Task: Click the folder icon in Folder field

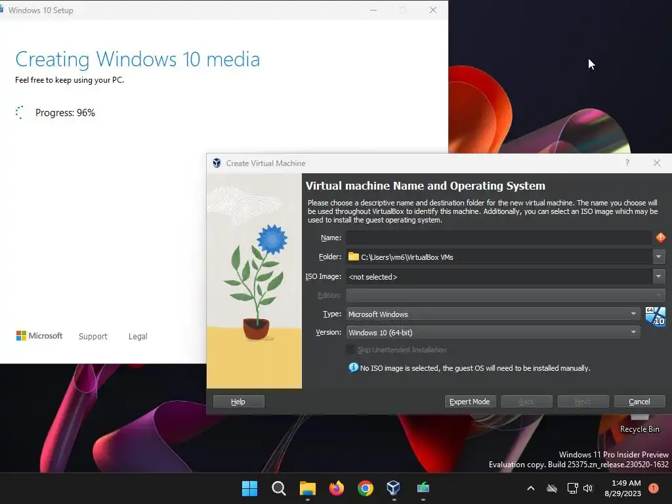Action: click(354, 257)
